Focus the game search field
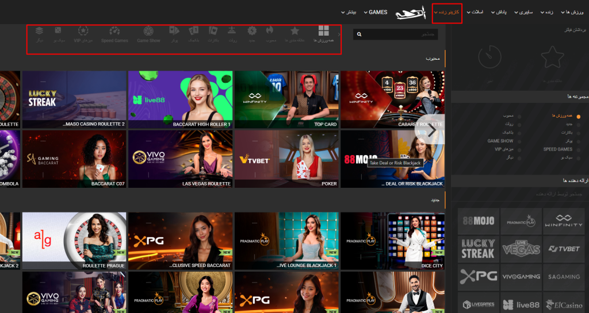The height and width of the screenshot is (313, 589). point(395,34)
